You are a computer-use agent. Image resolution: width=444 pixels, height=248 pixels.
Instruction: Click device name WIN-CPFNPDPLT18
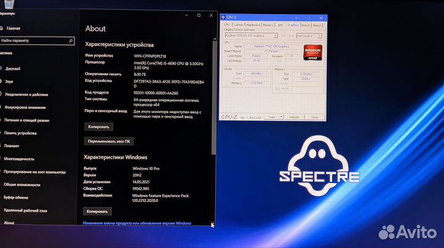click(150, 56)
